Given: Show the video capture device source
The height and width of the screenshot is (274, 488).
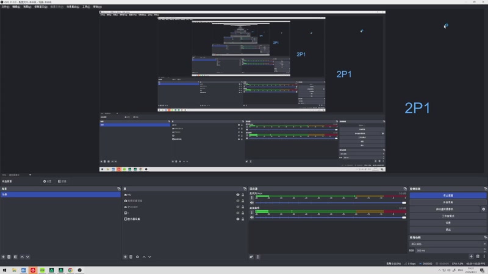Looking at the screenshot, I should 238,201.
